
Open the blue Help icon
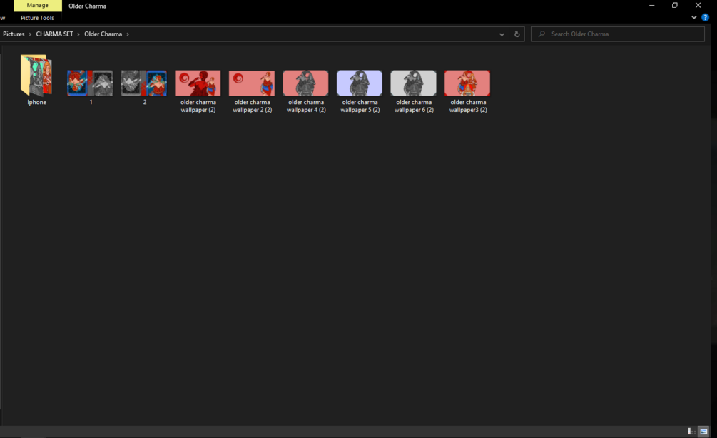(705, 17)
